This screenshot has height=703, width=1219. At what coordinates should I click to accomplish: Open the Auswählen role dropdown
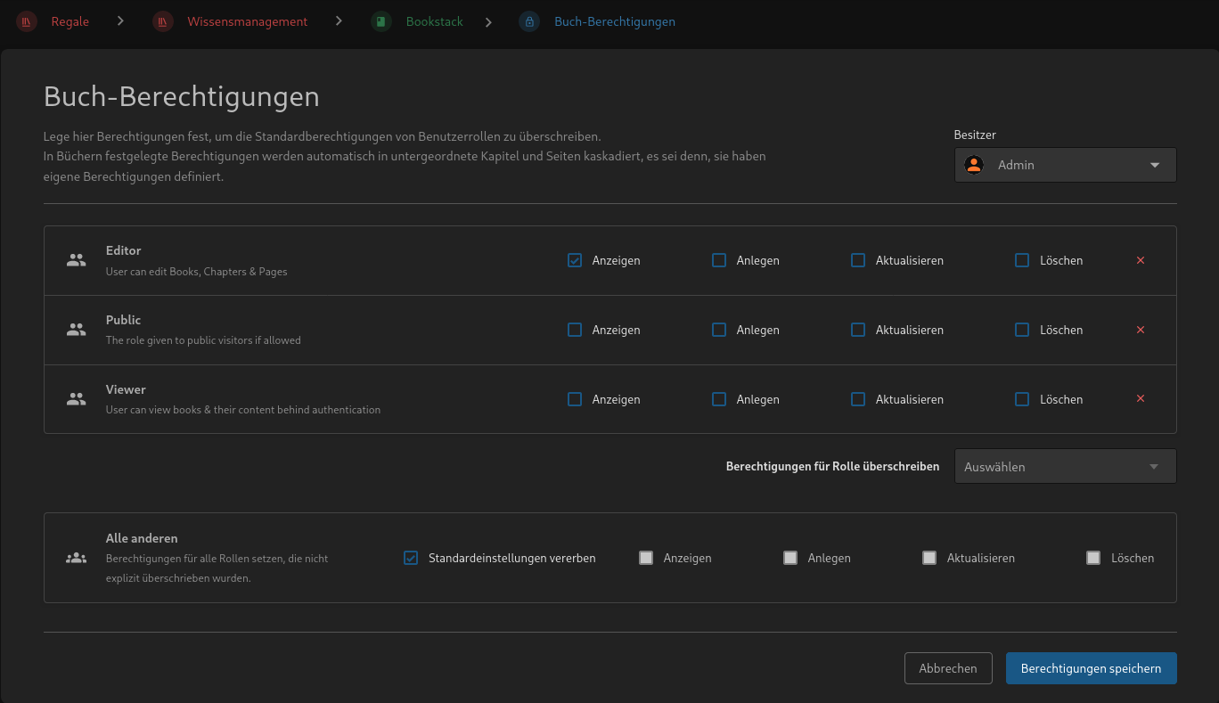point(1066,466)
